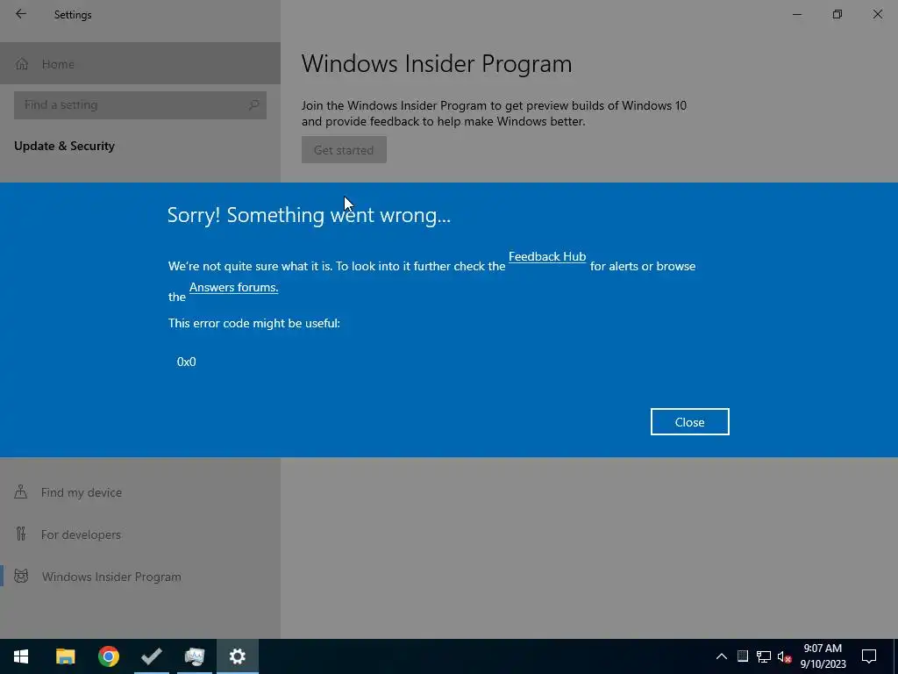Close the error dialog with Close button
Viewport: 898px width, 674px height.
689,422
